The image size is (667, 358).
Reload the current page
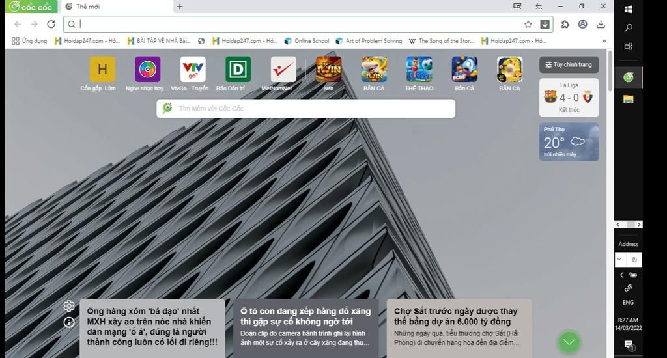(x=51, y=24)
